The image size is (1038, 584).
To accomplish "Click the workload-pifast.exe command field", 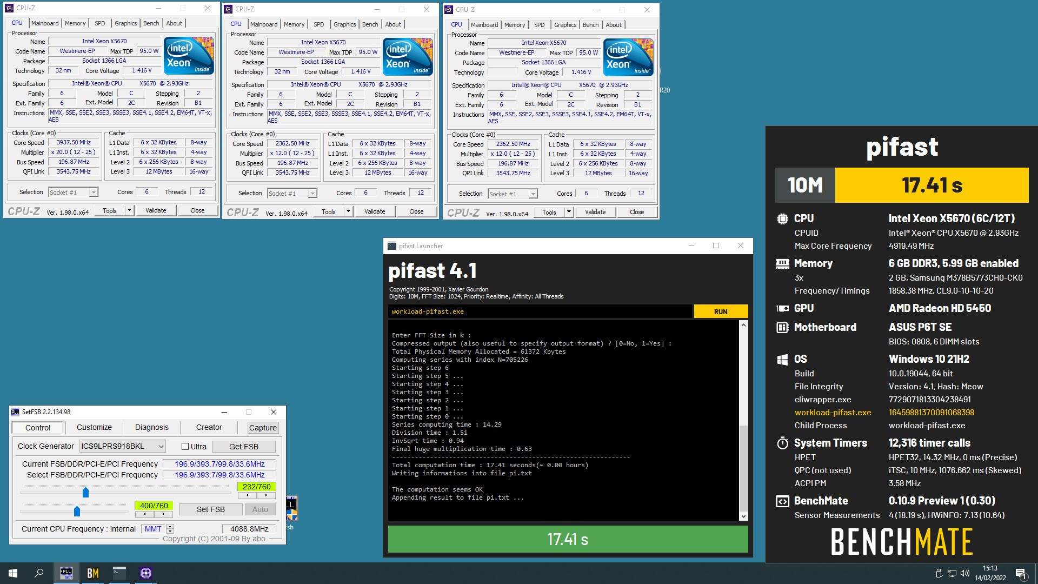I will (x=540, y=311).
